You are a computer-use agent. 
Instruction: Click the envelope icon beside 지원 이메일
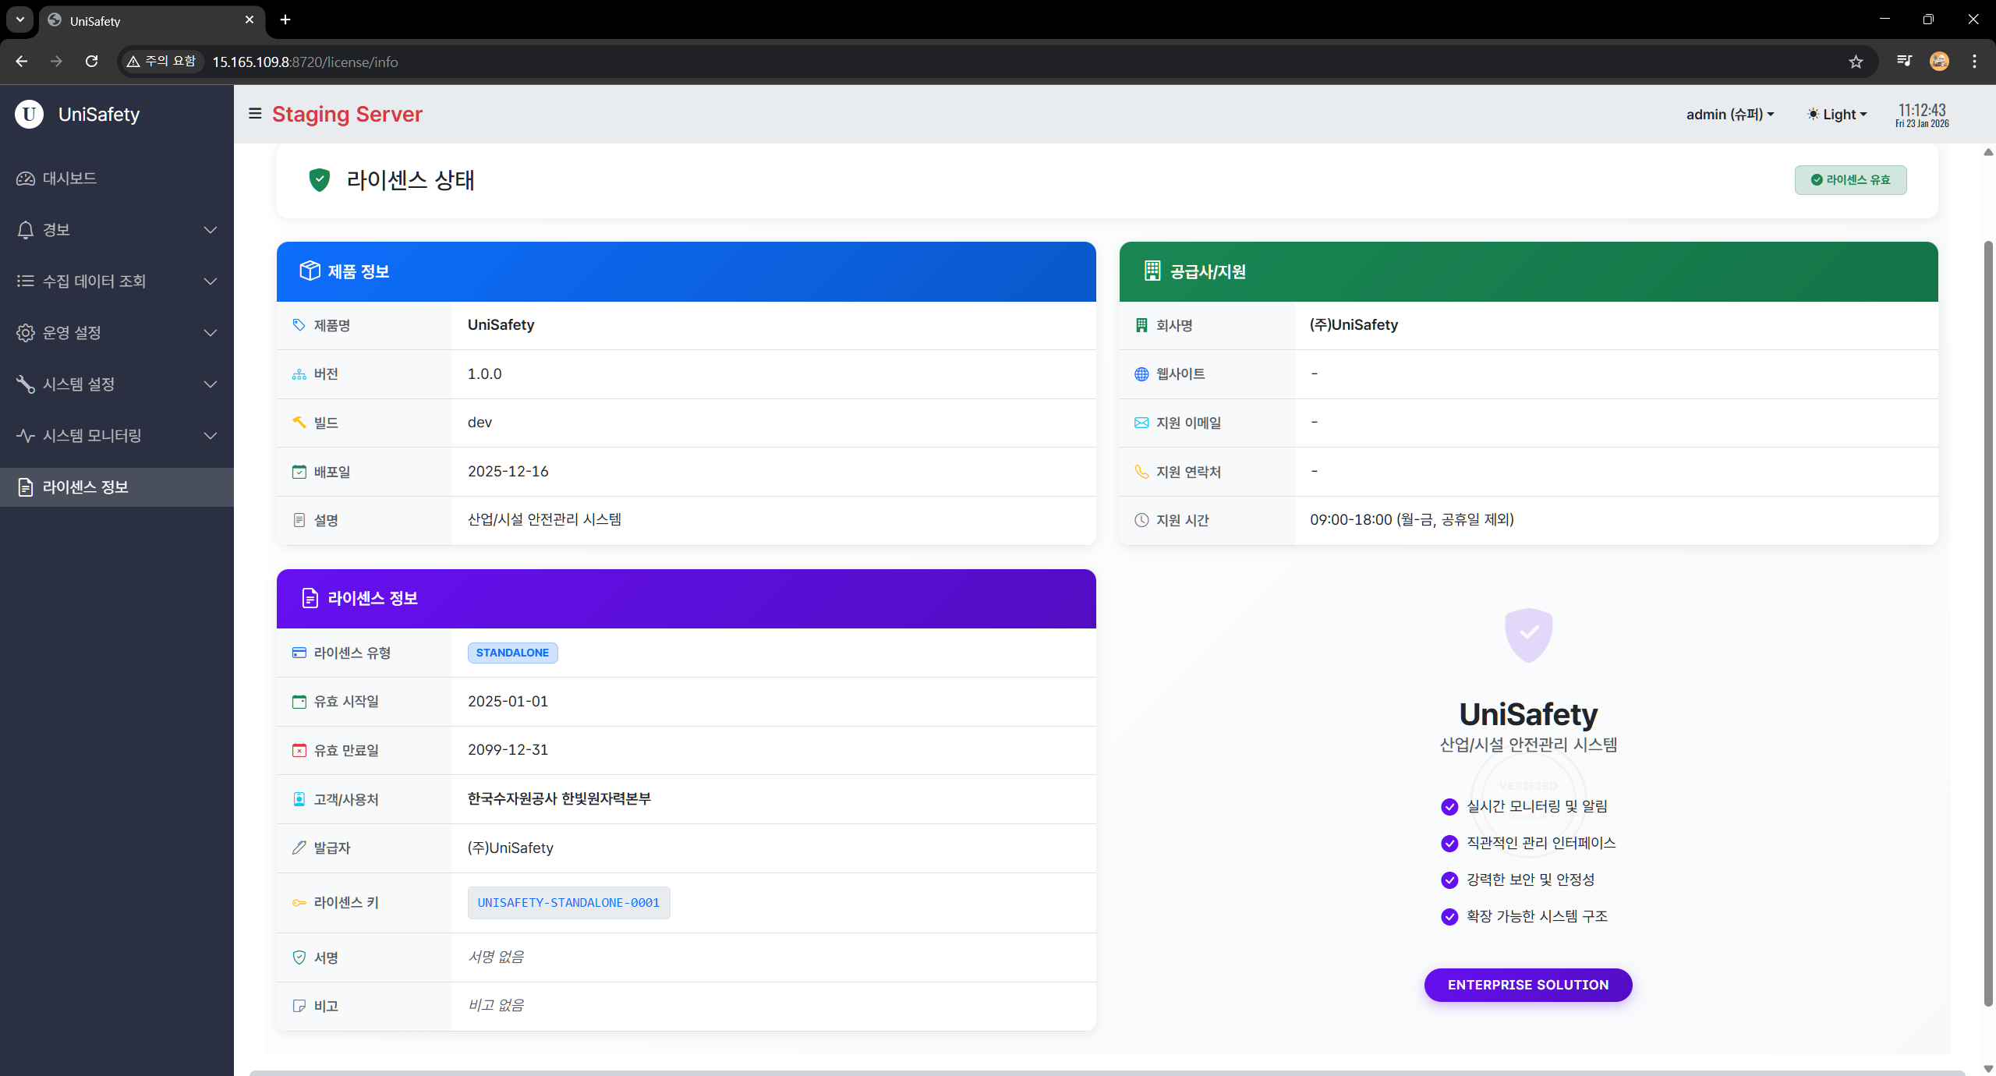click(x=1141, y=423)
